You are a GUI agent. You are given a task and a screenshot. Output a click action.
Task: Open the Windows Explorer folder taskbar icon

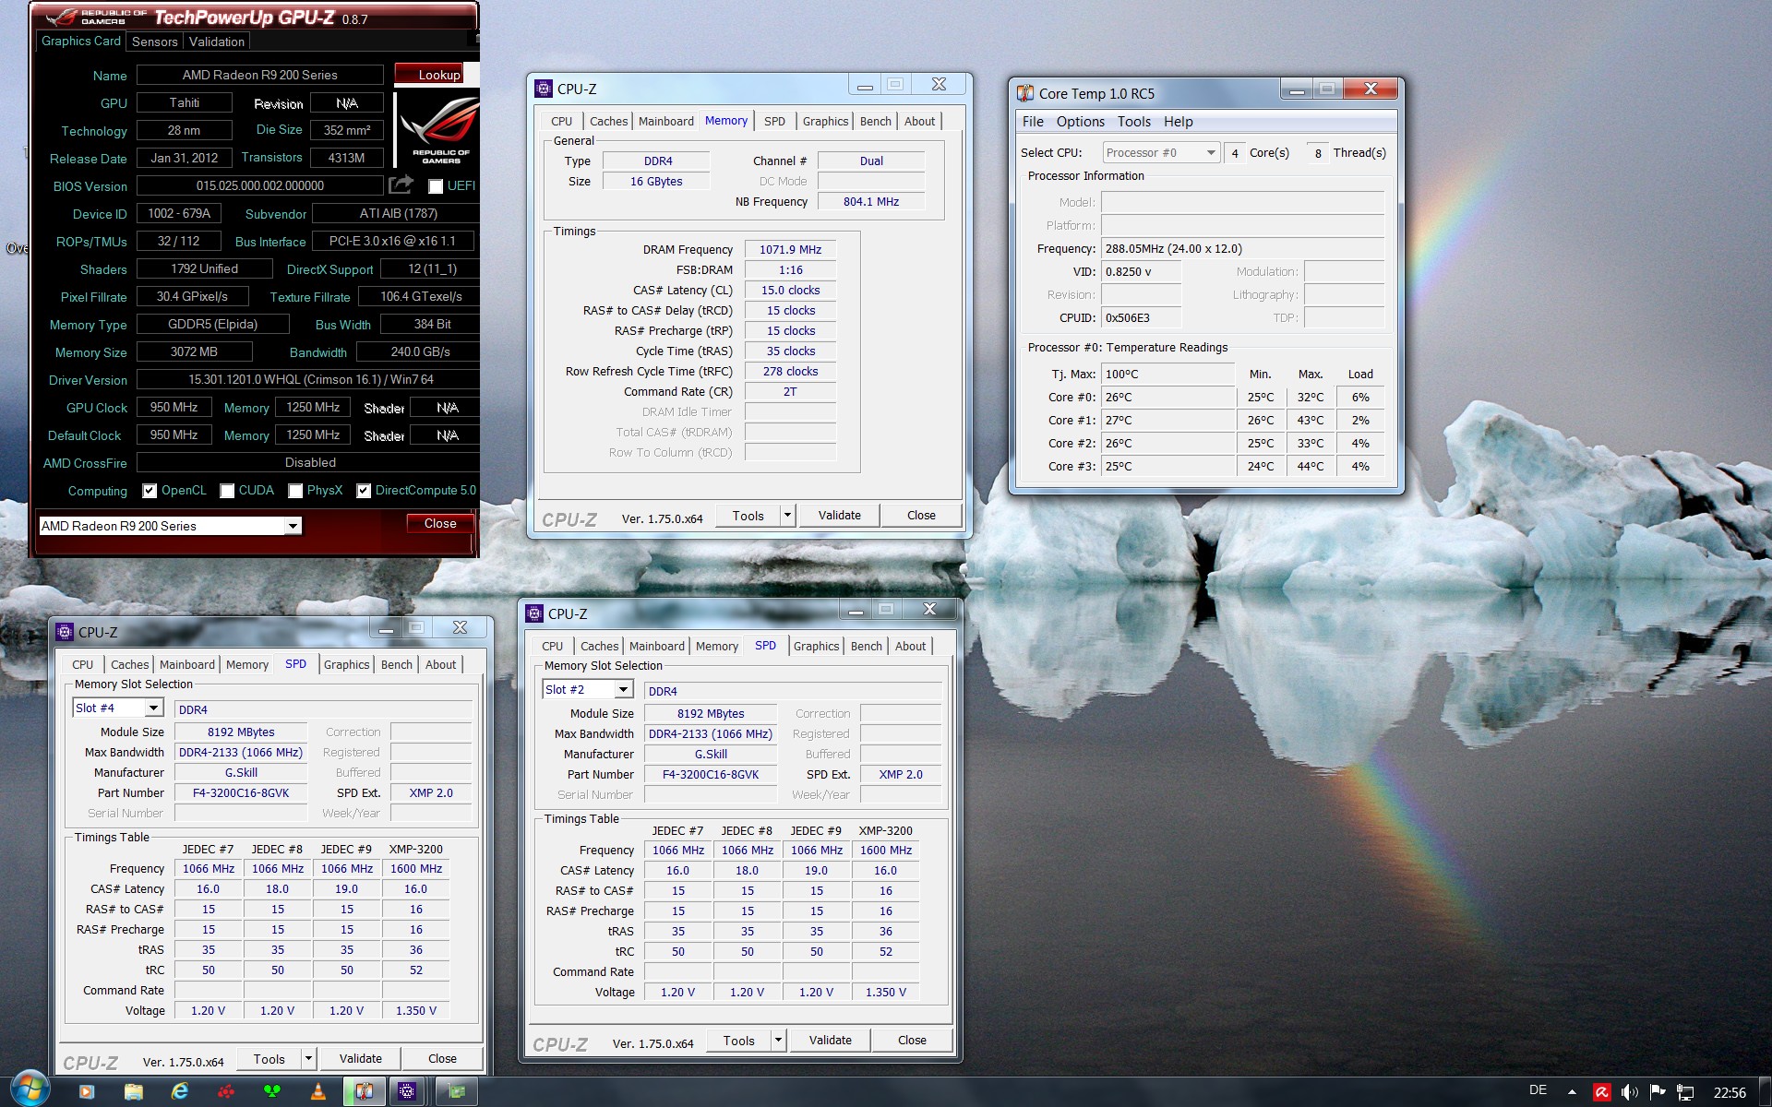click(x=133, y=1091)
